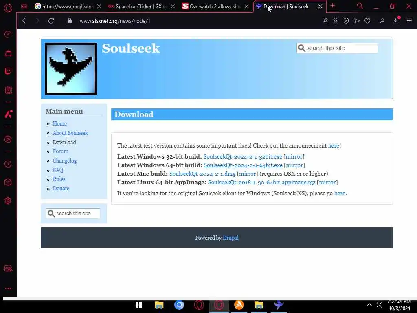The image size is (417, 313).
Task: Switch to the Google tab
Action: [x=67, y=7]
